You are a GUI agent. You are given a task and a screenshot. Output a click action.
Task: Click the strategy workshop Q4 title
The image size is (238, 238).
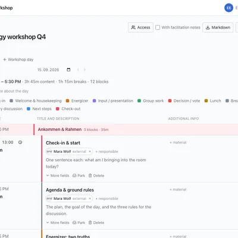23,37
